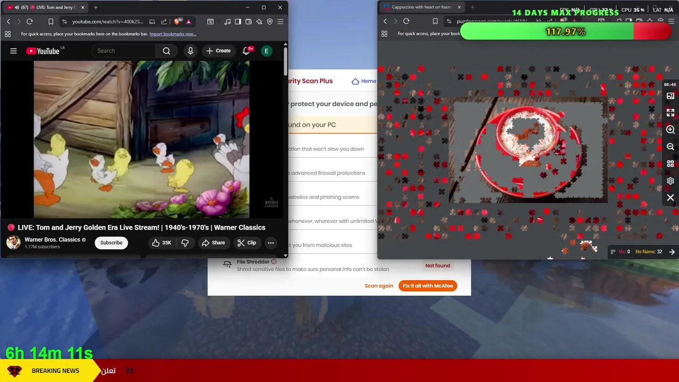Go back in the puzzle browser window
The height and width of the screenshot is (382, 679).
385,21
